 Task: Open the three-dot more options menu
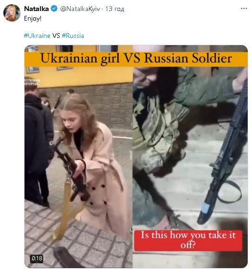pos(244,9)
